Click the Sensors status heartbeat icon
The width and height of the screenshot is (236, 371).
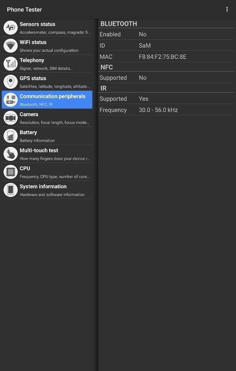tap(11, 28)
